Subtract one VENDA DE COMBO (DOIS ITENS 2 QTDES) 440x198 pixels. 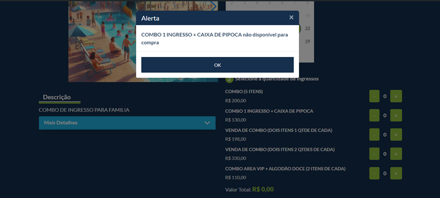tap(374, 154)
